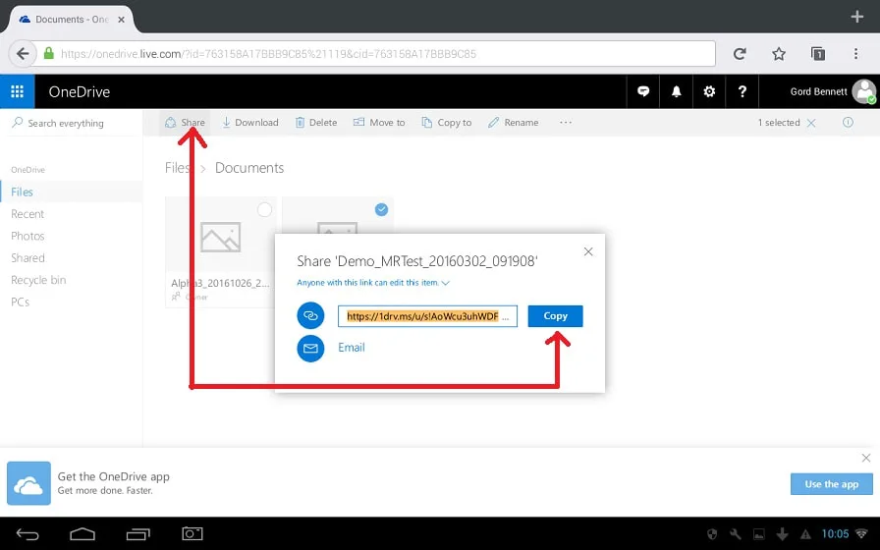Screen dimensions: 880x550
Task: Clear selection with X next to 1 selected
Action: click(x=811, y=123)
